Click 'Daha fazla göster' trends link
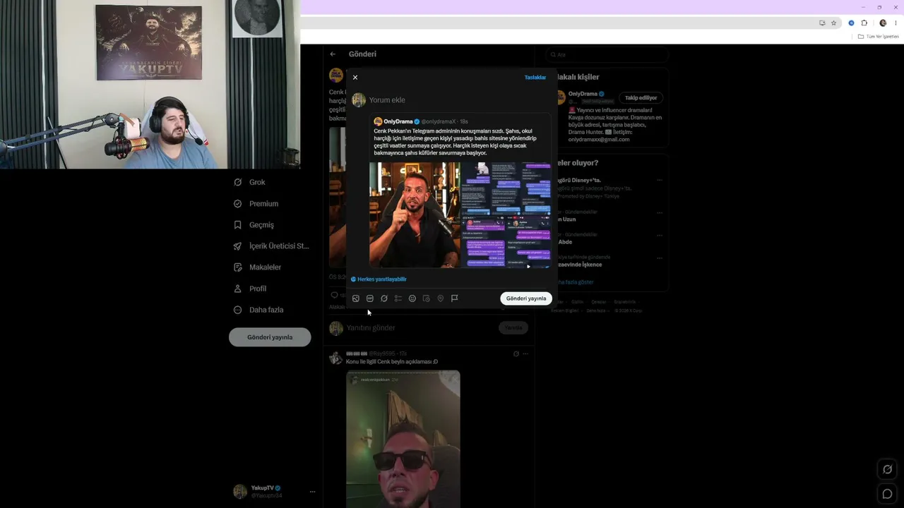The image size is (904, 508). pyautogui.click(x=576, y=282)
